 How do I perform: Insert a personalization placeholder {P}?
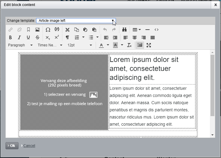(x=57, y=30)
